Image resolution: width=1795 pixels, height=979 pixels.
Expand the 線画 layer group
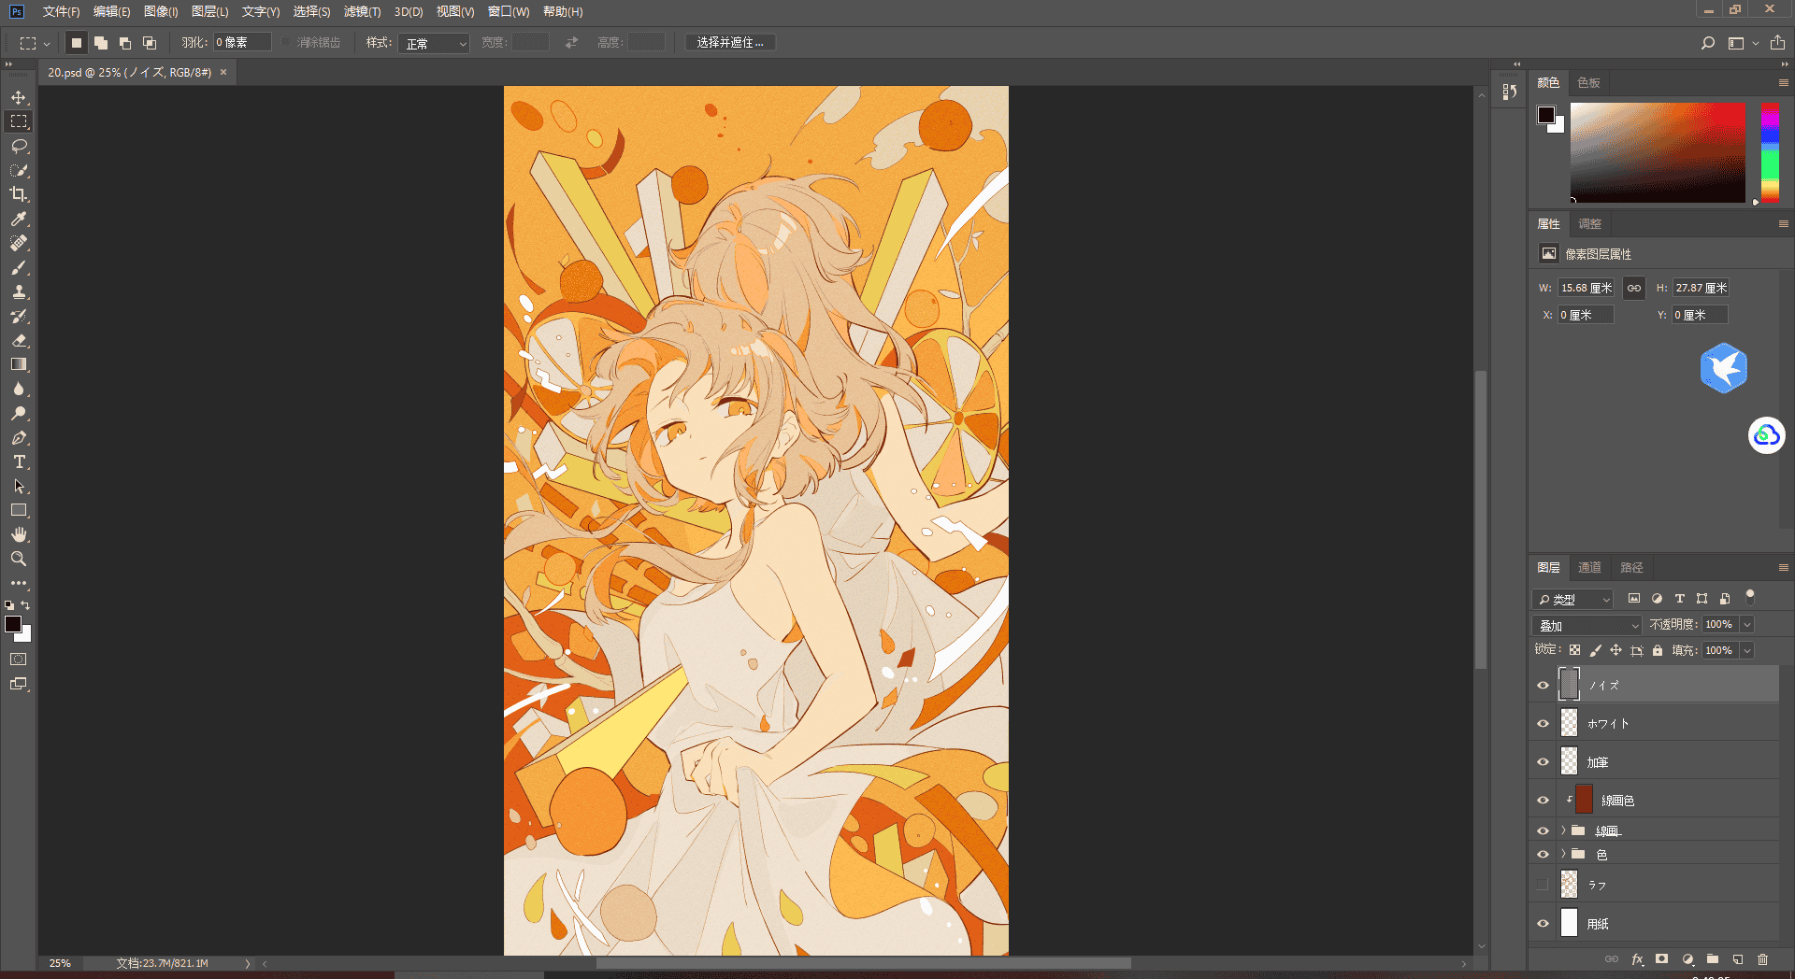click(x=1563, y=830)
